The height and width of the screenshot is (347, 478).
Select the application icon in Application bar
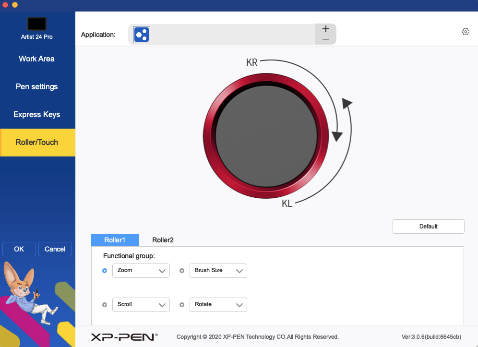coord(142,35)
